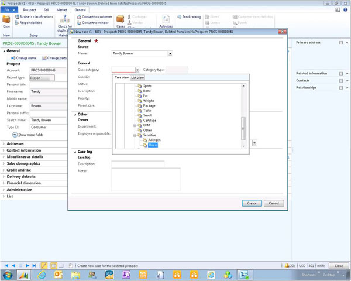351x281 pixels.
Task: Click the Change name icon
Action: coord(13,58)
